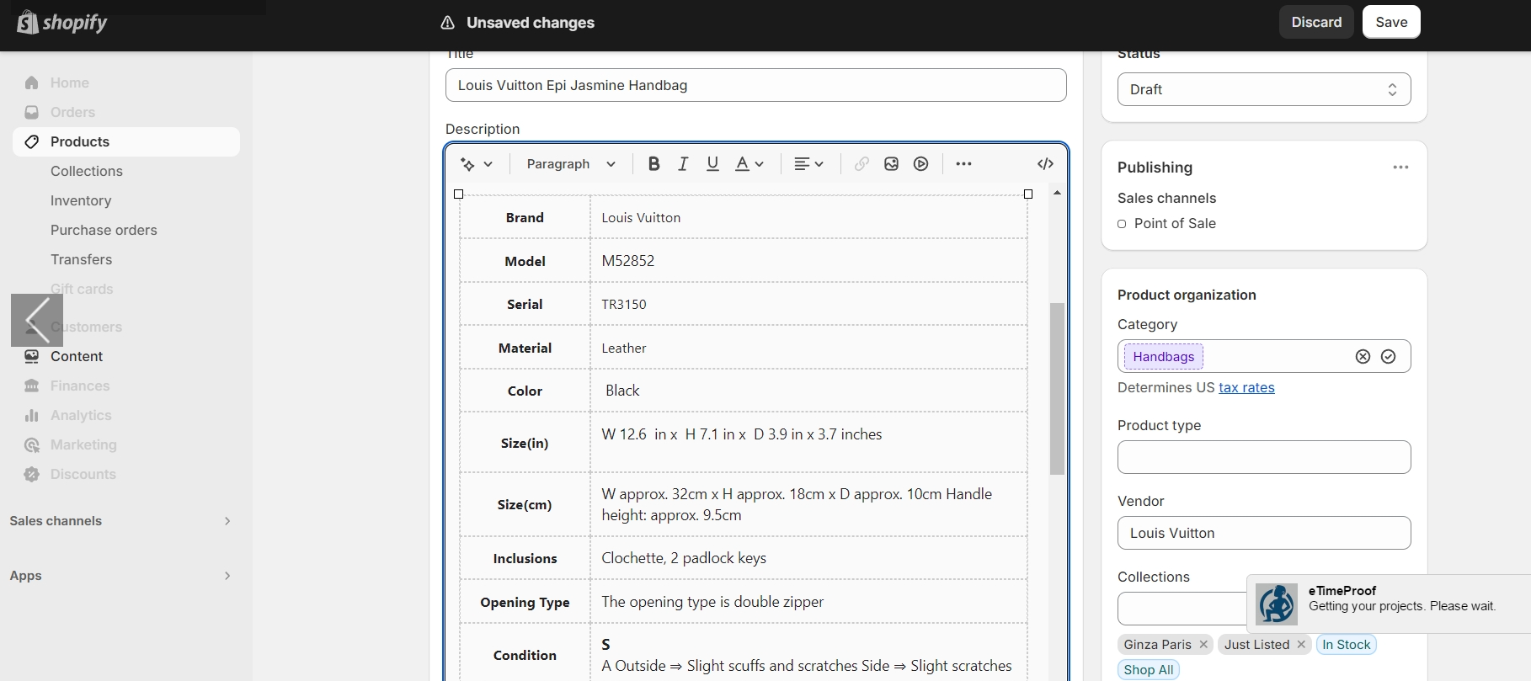Image resolution: width=1531 pixels, height=681 pixels.
Task: Click the table's upper-left resize handle
Action: click(x=458, y=194)
